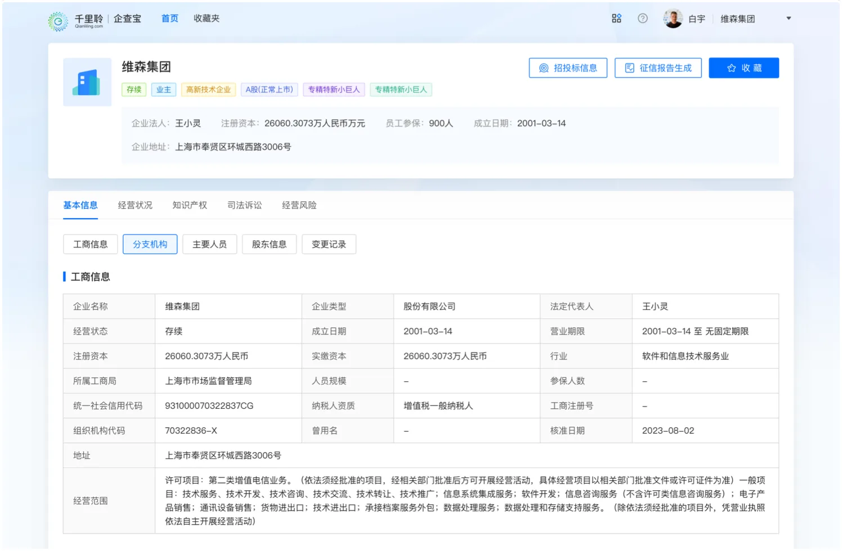Go to 首页 in top navigation
The image size is (842, 551).
[x=169, y=19]
